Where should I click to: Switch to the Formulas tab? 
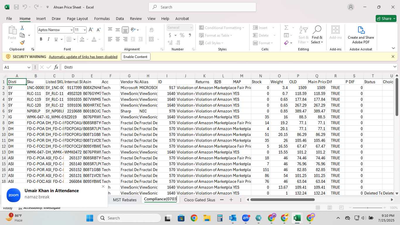pyautogui.click(x=102, y=18)
